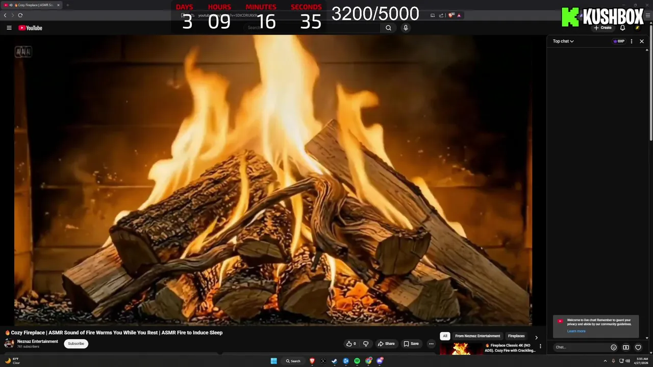Viewport: 653px width, 367px height.
Task: Dislike the video with thumbs down
Action: pyautogui.click(x=366, y=344)
